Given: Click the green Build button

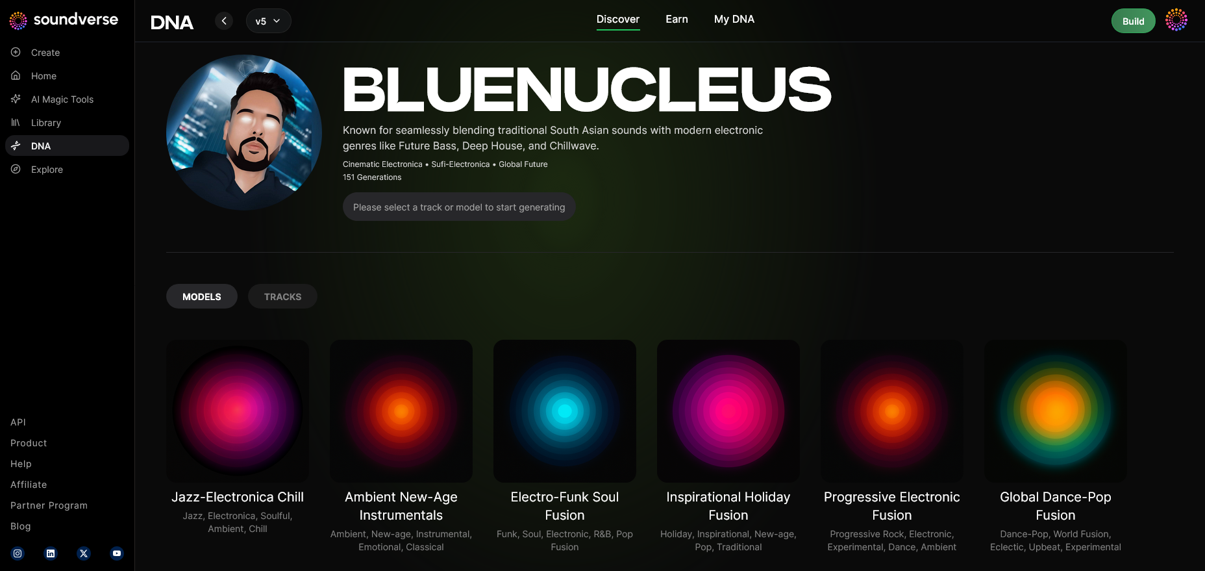Looking at the screenshot, I should [x=1133, y=21].
